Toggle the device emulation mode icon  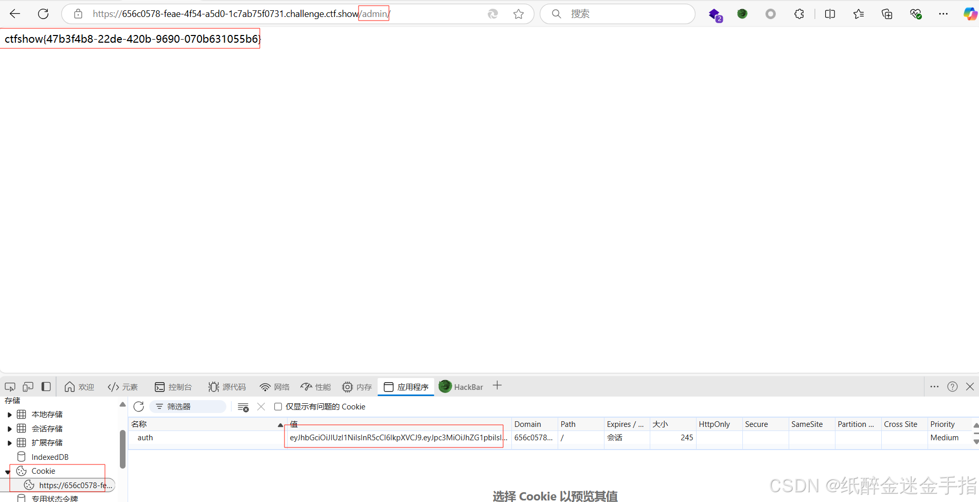point(28,386)
